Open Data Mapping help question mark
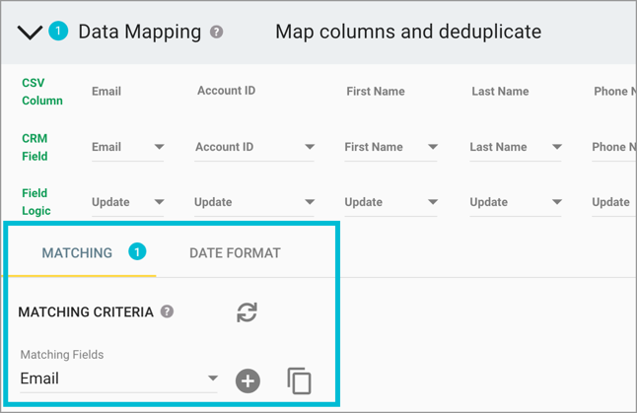Image resolution: width=637 pixels, height=413 pixels. click(x=216, y=32)
